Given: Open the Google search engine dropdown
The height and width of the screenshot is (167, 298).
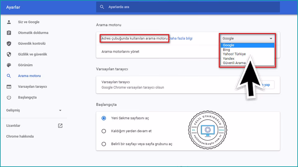Looking at the screenshot, I should [247, 38].
